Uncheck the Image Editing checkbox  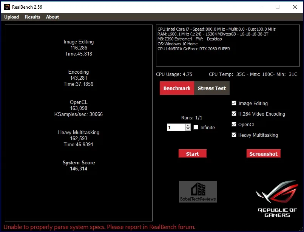click(x=234, y=103)
